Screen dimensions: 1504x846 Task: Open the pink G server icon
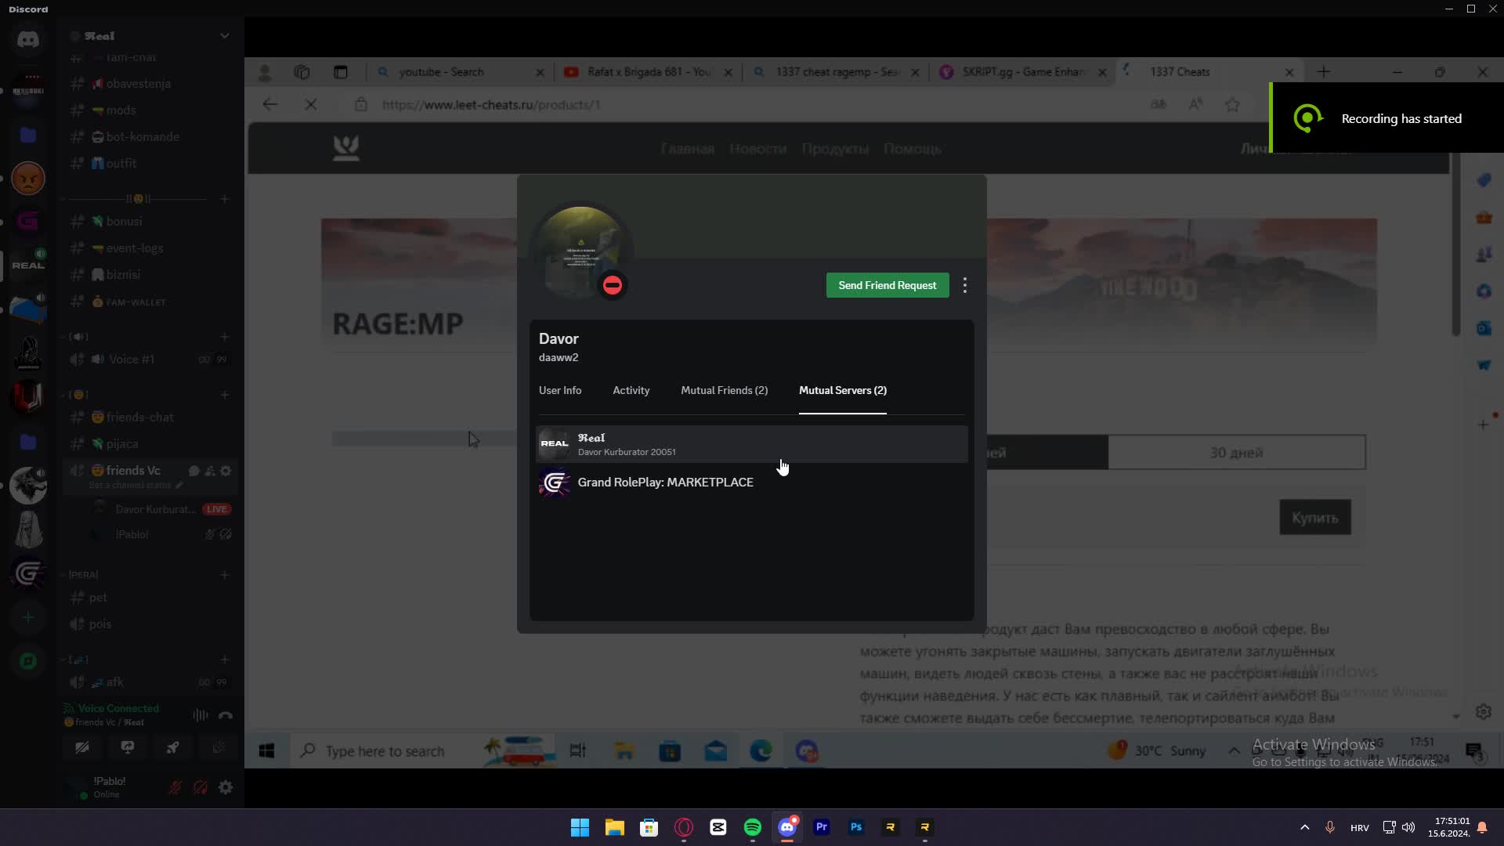(28, 222)
